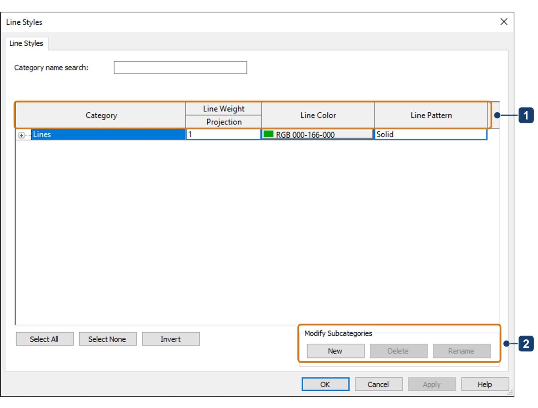Image resolution: width=538 pixels, height=408 pixels.
Task: Expand the Lines category tree node
Action: 22,135
